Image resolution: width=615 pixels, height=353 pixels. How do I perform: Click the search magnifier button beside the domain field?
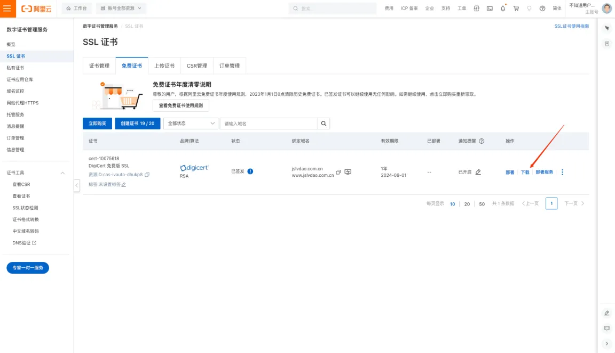coord(324,124)
